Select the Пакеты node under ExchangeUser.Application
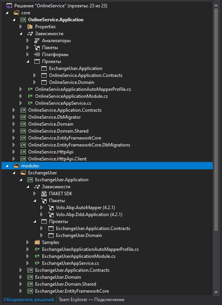 pos(57,201)
